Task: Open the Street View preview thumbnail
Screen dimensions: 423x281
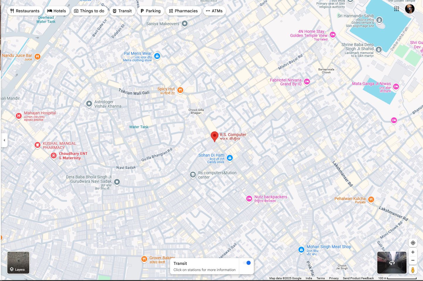Action: coord(392,263)
